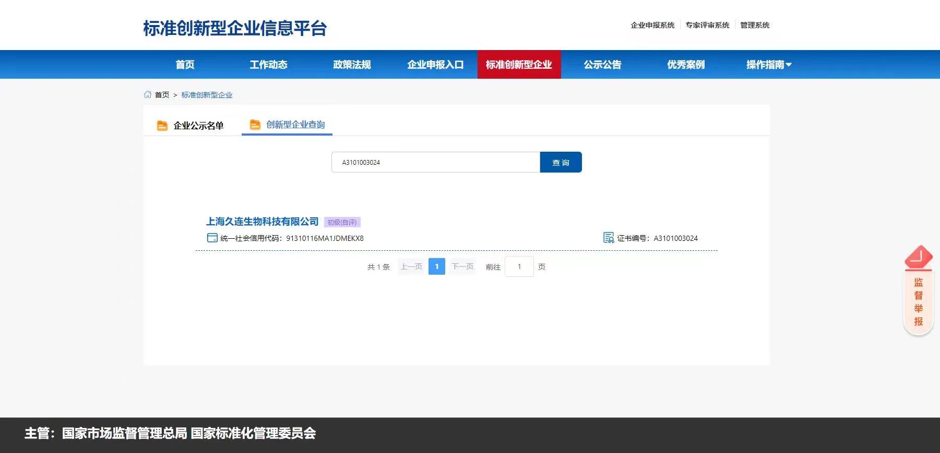Open 工作动态 navigation item
The width and height of the screenshot is (940, 453).
tap(268, 65)
